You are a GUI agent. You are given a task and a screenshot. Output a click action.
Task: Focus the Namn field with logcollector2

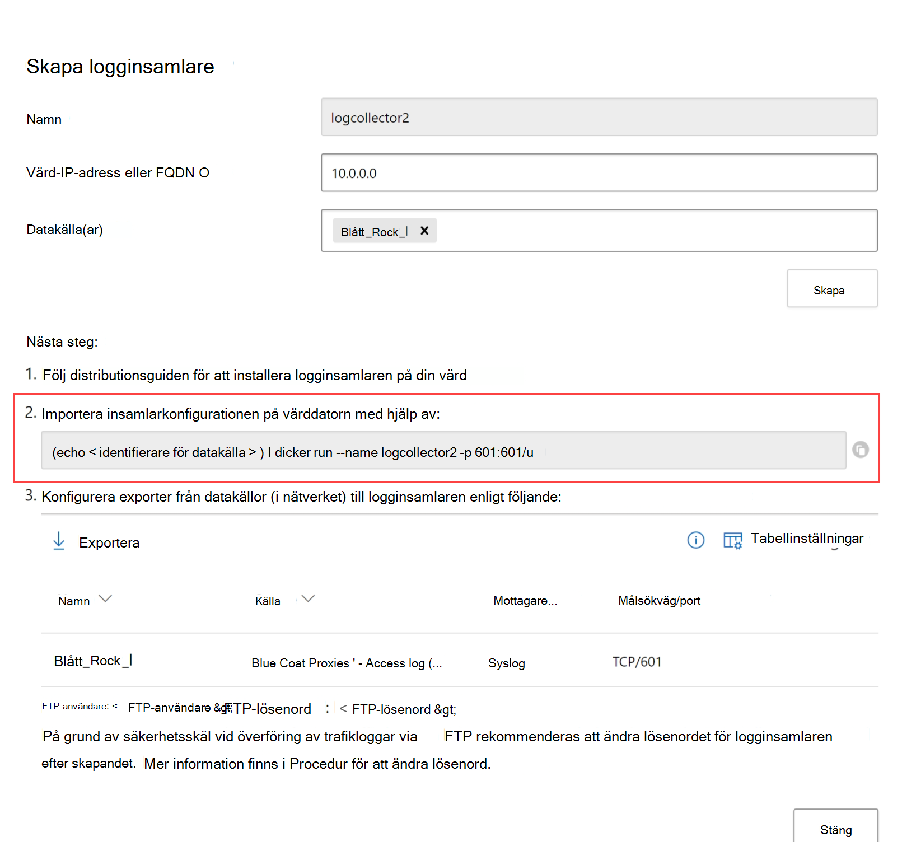(599, 117)
